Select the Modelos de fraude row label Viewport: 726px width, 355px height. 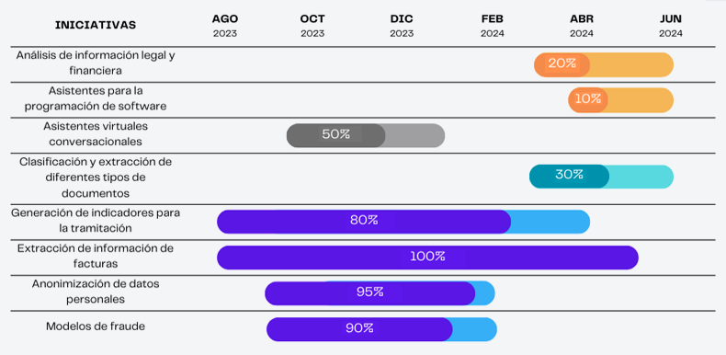point(96,326)
